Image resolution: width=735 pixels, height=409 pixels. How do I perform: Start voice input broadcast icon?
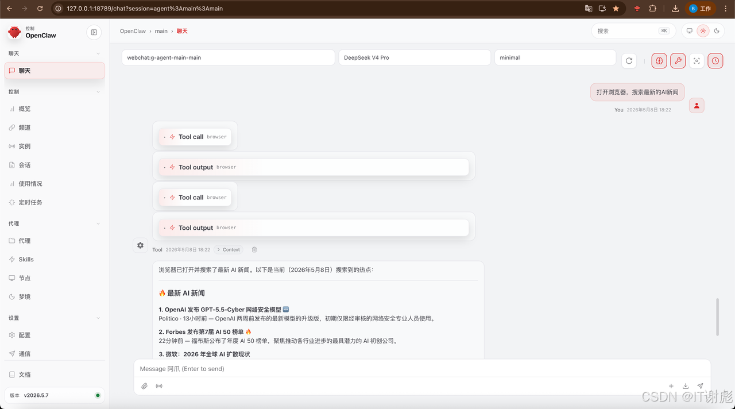pyautogui.click(x=159, y=386)
